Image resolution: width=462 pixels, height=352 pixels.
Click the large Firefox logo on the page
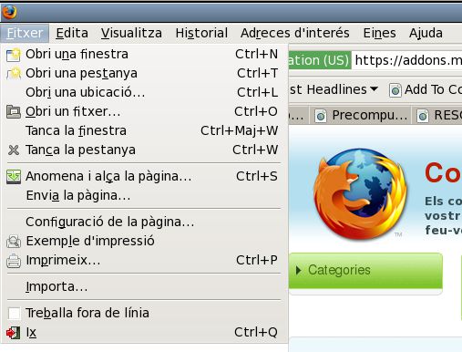pos(360,194)
